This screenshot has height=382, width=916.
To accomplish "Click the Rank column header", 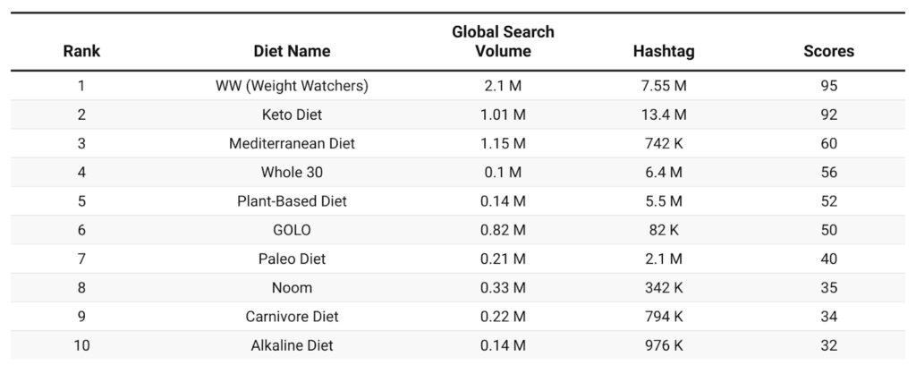I will point(81,51).
